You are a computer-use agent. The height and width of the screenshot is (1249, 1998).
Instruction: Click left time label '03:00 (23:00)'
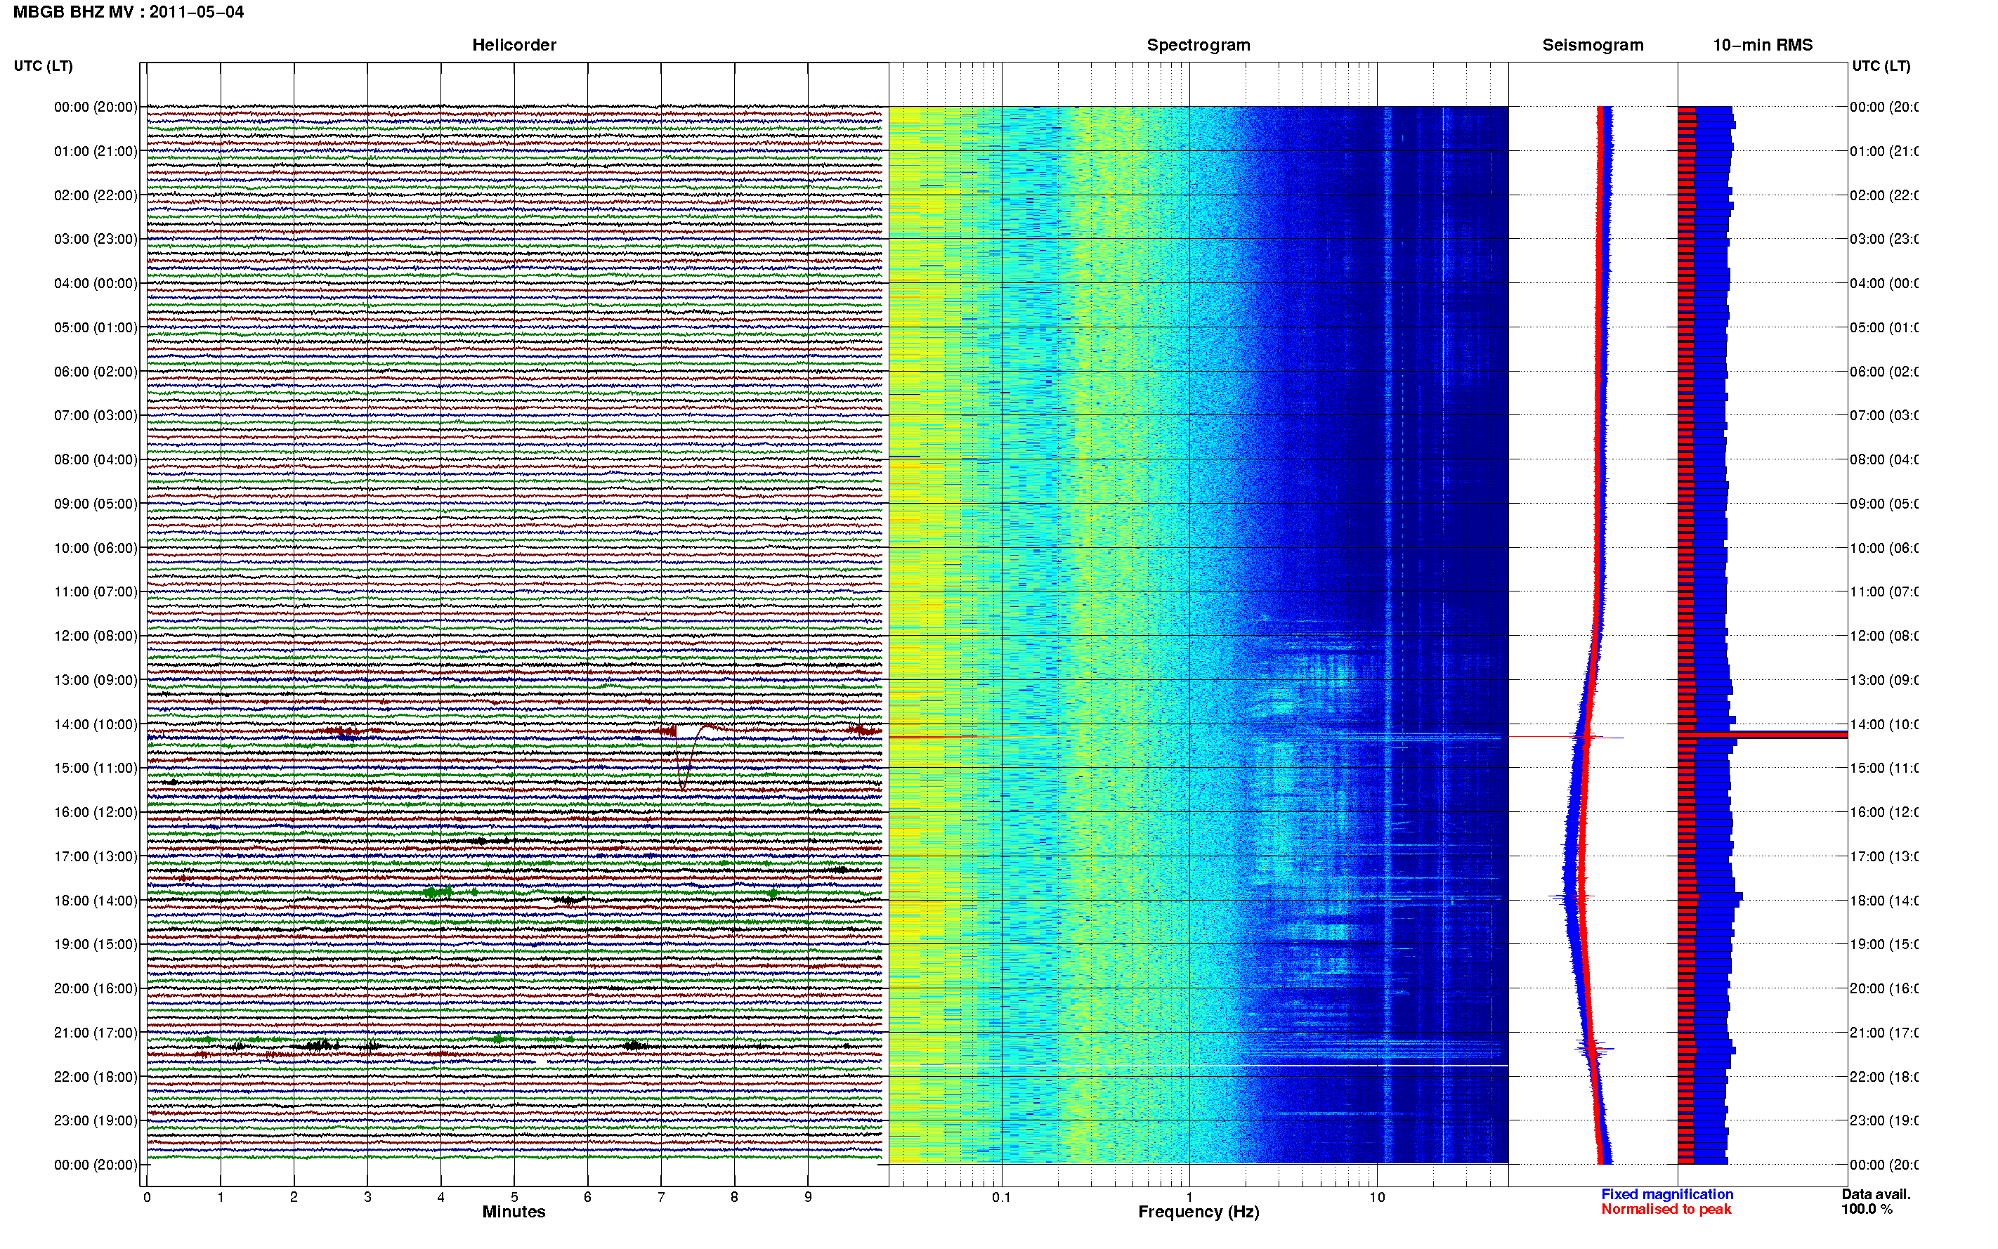tap(96, 239)
